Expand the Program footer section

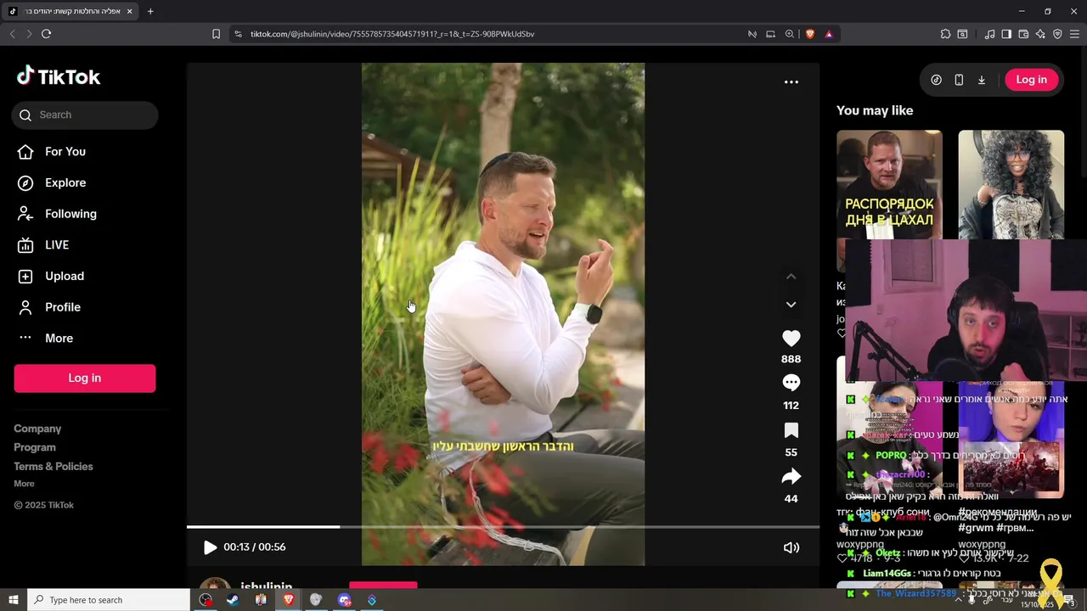click(x=35, y=448)
